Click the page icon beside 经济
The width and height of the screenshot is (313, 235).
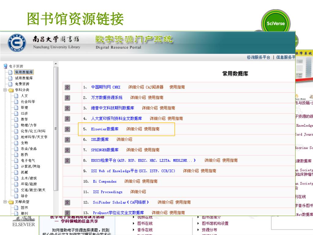tap(17, 114)
